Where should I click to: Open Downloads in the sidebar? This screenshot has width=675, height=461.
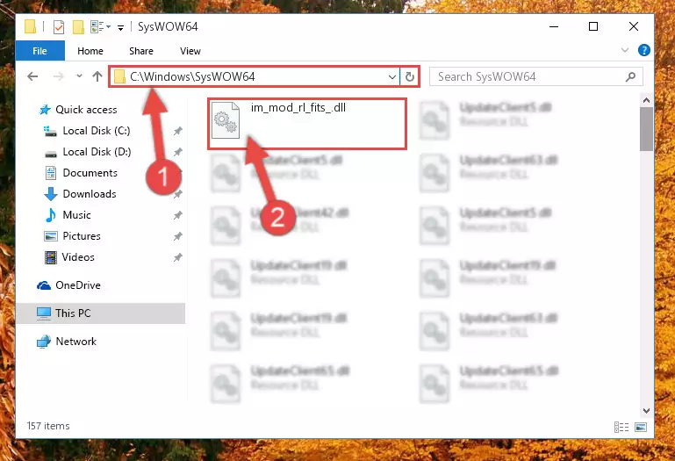(90, 194)
